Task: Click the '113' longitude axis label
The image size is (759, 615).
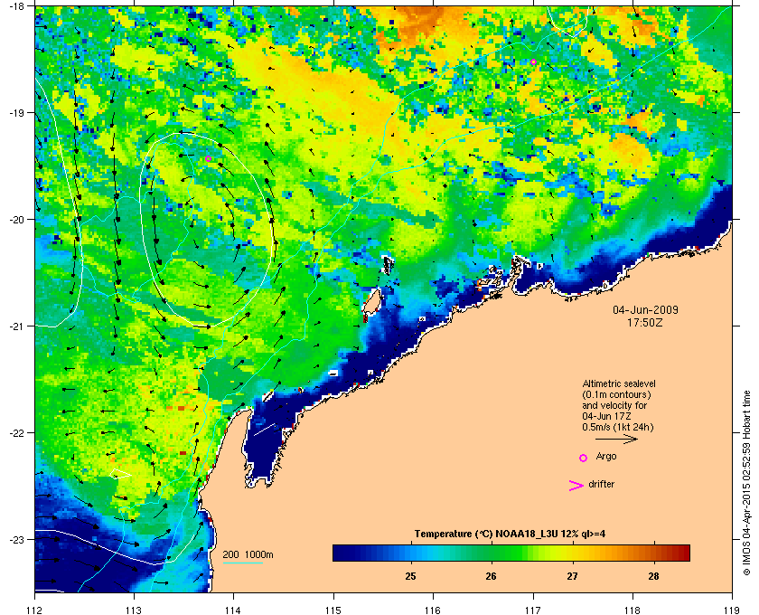Action: [134, 610]
